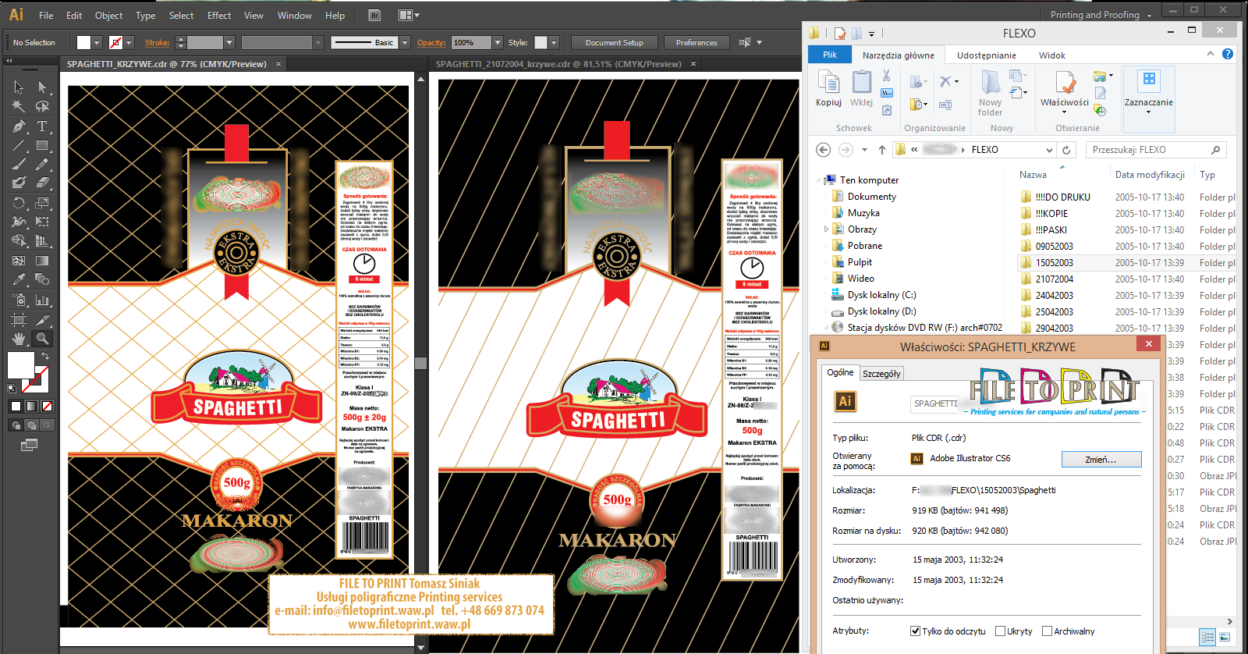
Task: Check the Archiwalny attribute checkbox
Action: [1048, 631]
